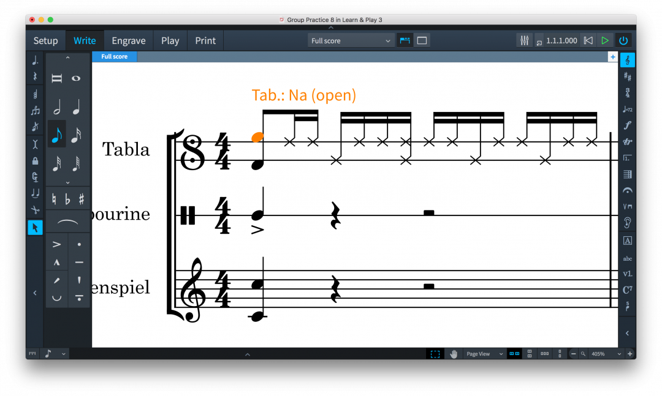Viewport: 662px width, 396px height.
Task: Select the 32nd note duration
Action: pos(56,163)
